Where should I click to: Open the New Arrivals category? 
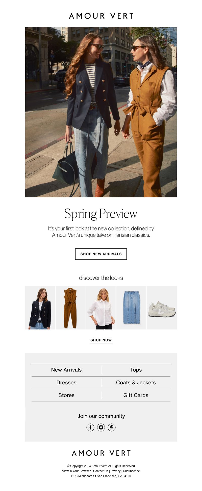tap(66, 370)
